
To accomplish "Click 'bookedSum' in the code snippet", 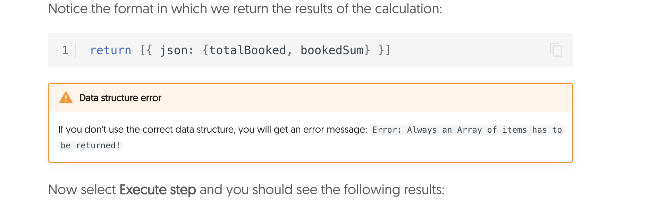I will tap(332, 50).
